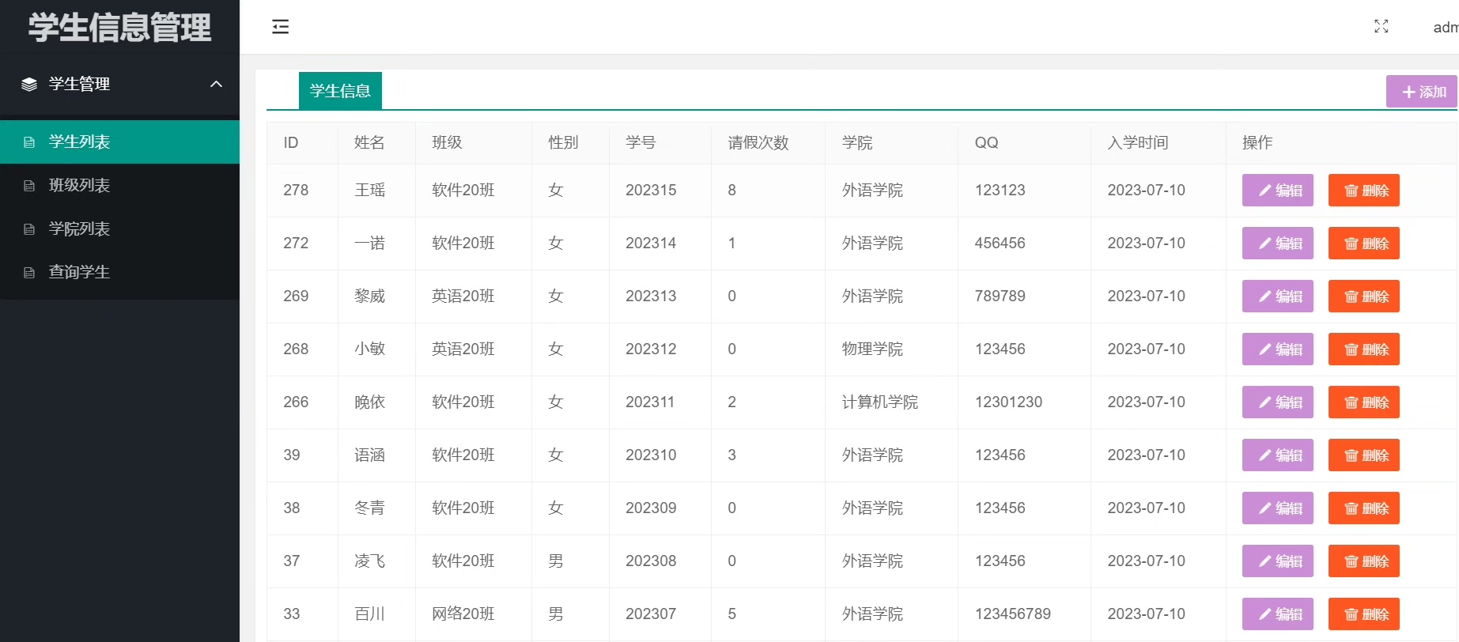Open the 查询学生 sidebar item
The height and width of the screenshot is (642, 1459).
119,272
